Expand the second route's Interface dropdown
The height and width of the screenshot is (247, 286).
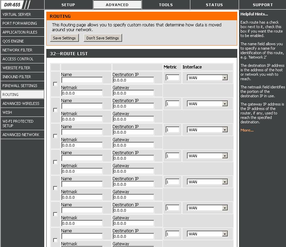pyautogui.click(x=207, y=104)
